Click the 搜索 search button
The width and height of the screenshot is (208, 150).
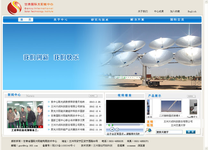[190, 132]
